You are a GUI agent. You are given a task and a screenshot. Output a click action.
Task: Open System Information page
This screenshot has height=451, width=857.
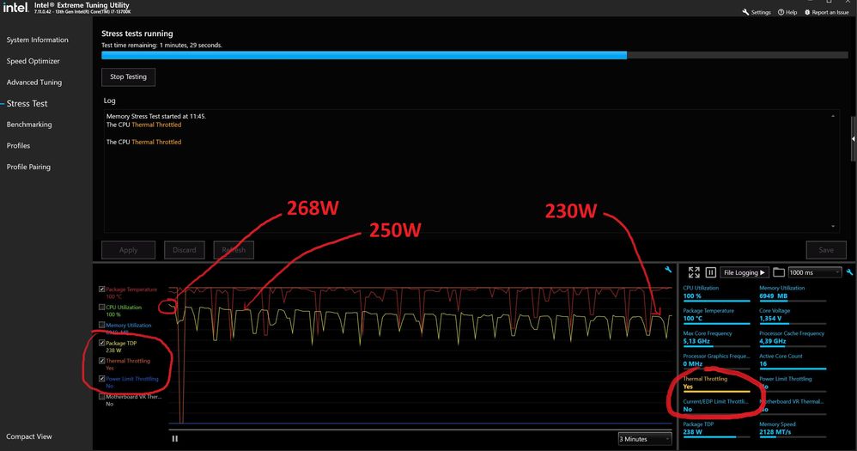coord(37,40)
